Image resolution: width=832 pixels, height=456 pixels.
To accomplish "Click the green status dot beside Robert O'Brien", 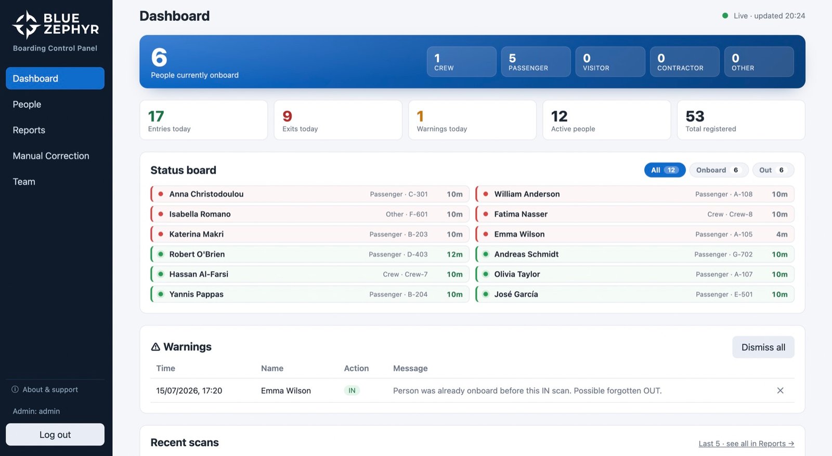I will point(161,254).
